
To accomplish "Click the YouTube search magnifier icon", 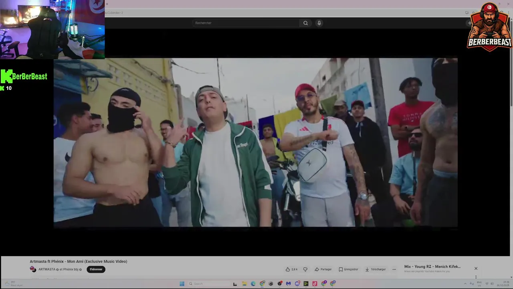I will click(305, 23).
